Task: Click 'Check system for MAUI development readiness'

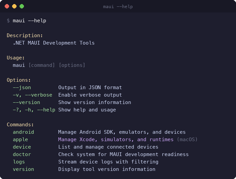Action: pyautogui.click(x=123, y=154)
